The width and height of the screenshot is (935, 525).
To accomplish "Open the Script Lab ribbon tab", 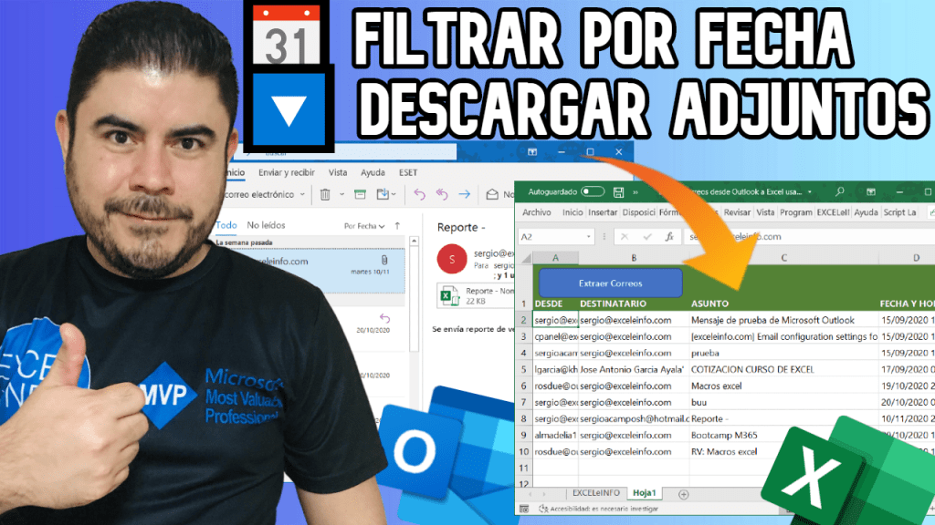I will tap(899, 212).
